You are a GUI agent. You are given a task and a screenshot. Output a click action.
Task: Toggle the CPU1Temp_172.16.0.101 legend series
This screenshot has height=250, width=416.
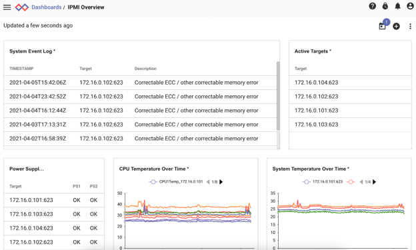tap(176, 182)
